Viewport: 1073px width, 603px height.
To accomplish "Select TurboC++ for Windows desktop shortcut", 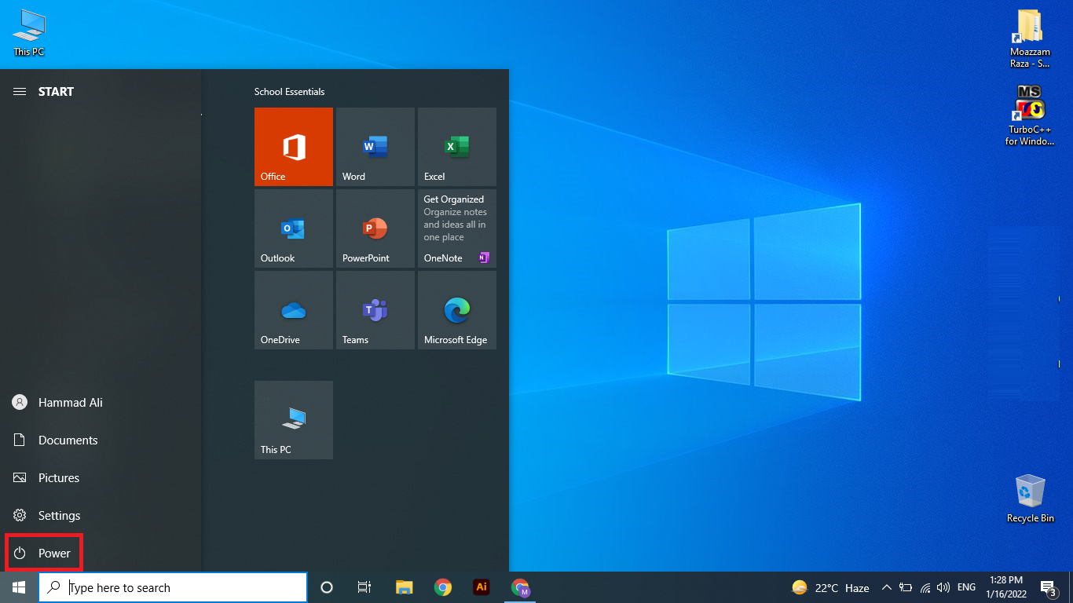I will pyautogui.click(x=1030, y=115).
